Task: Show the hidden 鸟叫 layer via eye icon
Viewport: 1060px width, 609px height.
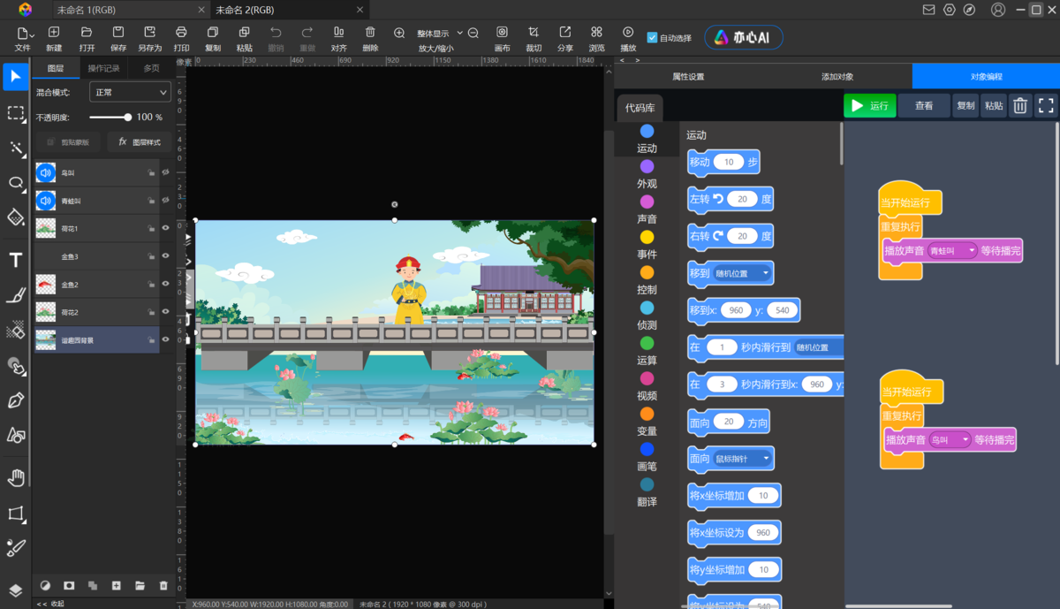Action: point(165,173)
